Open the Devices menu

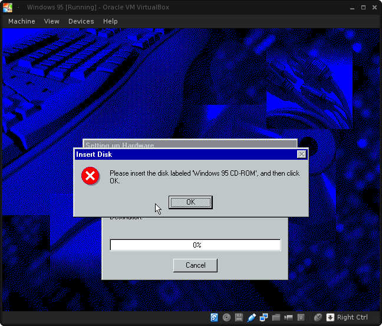(x=81, y=21)
